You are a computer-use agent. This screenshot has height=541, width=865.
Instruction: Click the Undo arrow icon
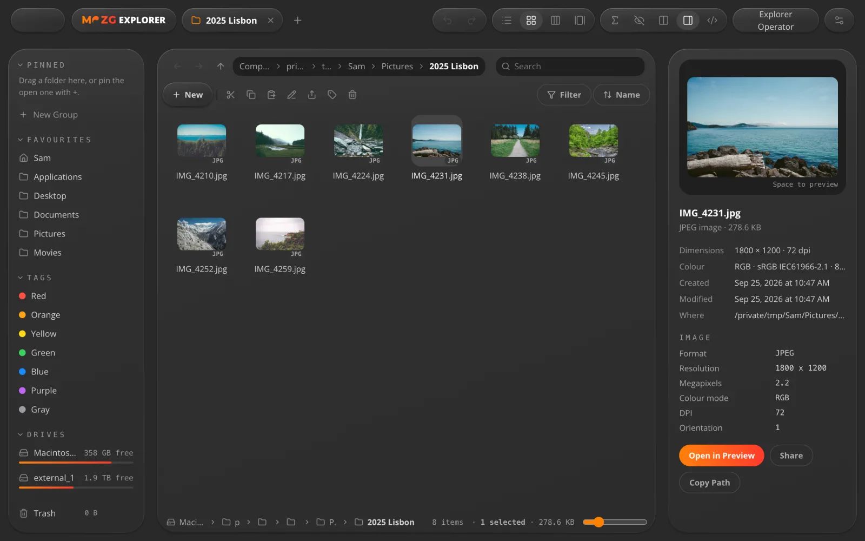tap(447, 21)
